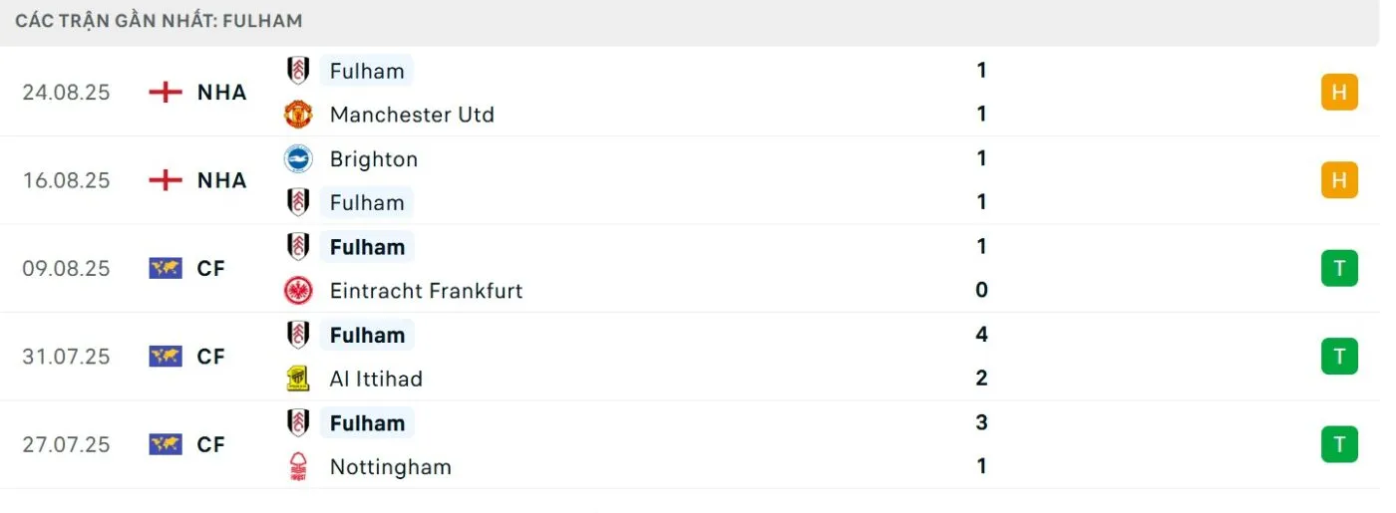Click the green T badge for Nottingham match
The height and width of the screenshot is (513, 1396).
[x=1339, y=443]
